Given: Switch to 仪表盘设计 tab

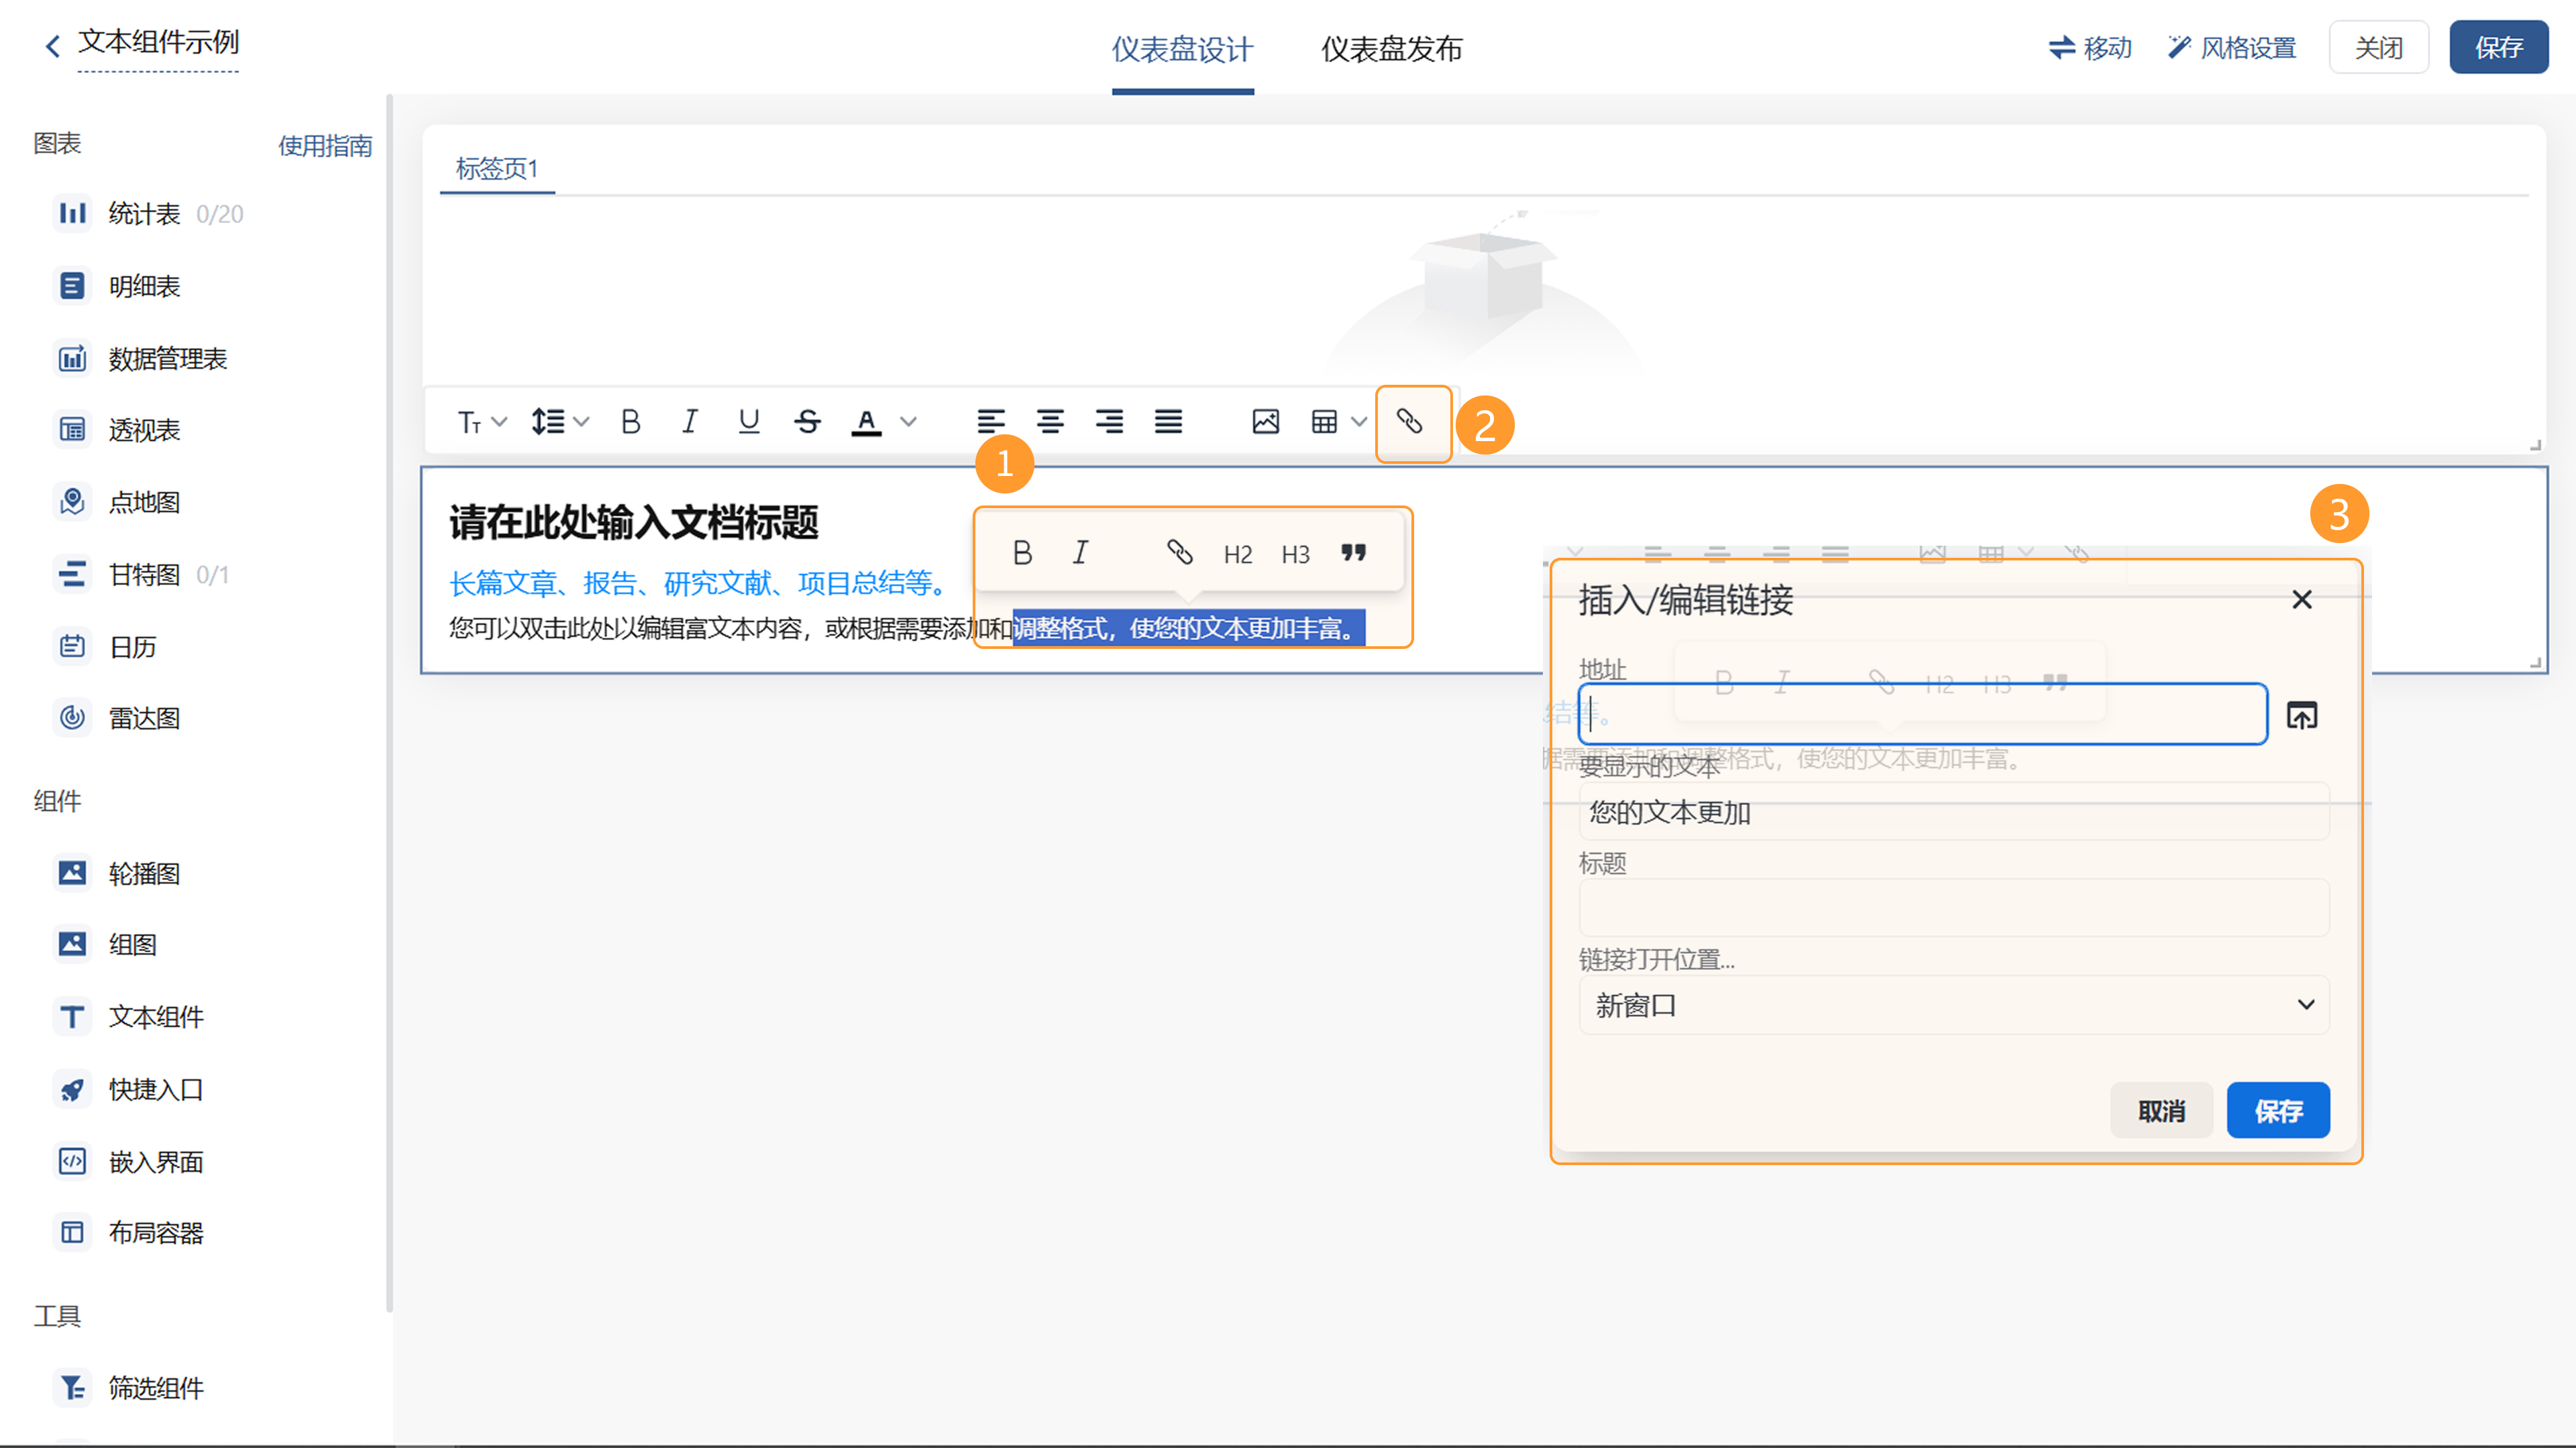Looking at the screenshot, I should click(x=1183, y=49).
